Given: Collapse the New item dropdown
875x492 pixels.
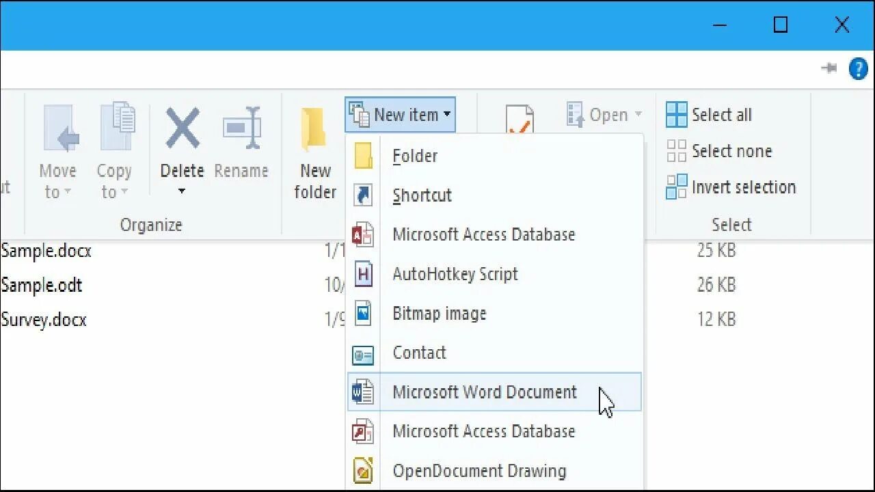Looking at the screenshot, I should point(400,115).
